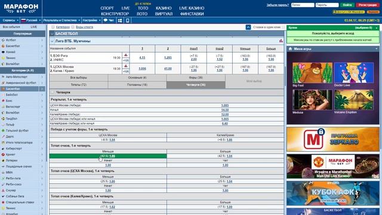
Task: Open the Настройки dropdown
Action: click(x=91, y=20)
